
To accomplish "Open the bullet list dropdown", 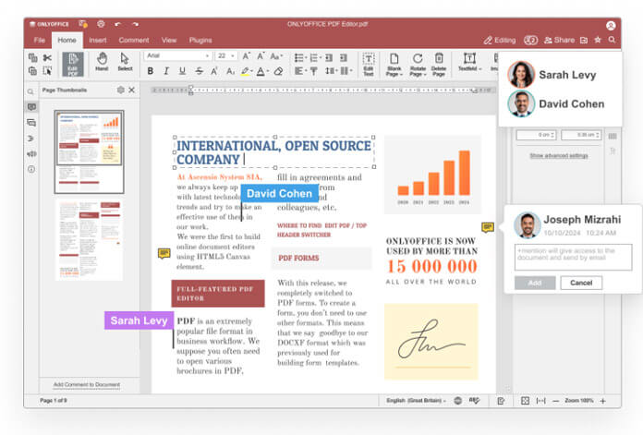I will 300,58.
